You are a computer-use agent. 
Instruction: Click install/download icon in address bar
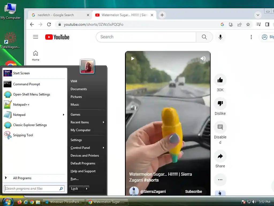click(x=231, y=24)
